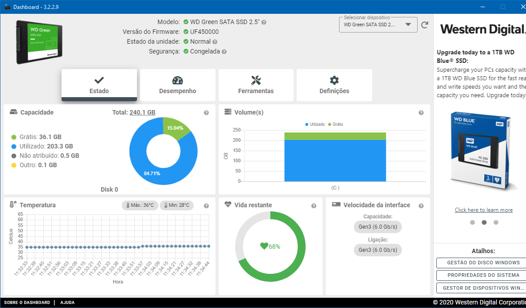Click the Velocidade da interface drive icon
This screenshot has height=308, width=526.
pyautogui.click(x=336, y=205)
